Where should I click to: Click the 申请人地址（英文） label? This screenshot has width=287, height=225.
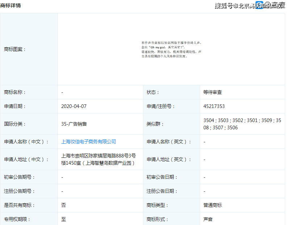pos(169,159)
